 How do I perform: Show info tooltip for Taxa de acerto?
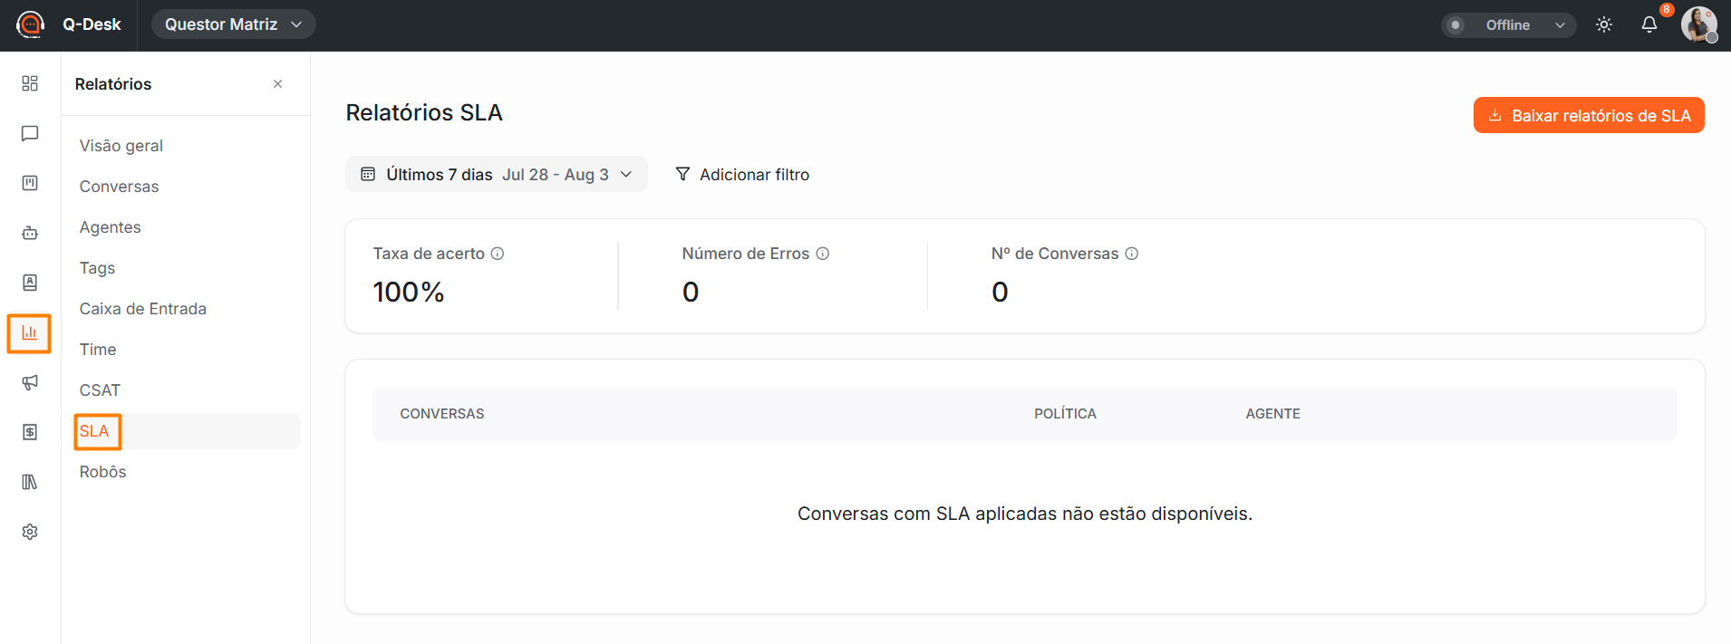[x=498, y=254]
